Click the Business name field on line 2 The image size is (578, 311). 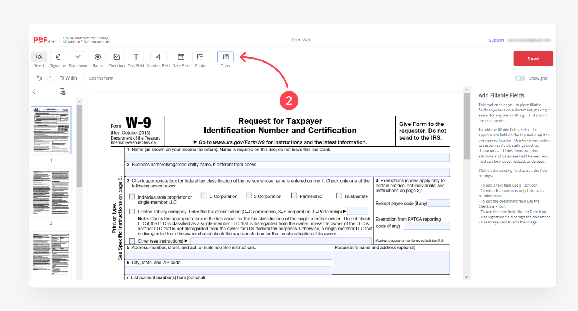tap(288, 172)
